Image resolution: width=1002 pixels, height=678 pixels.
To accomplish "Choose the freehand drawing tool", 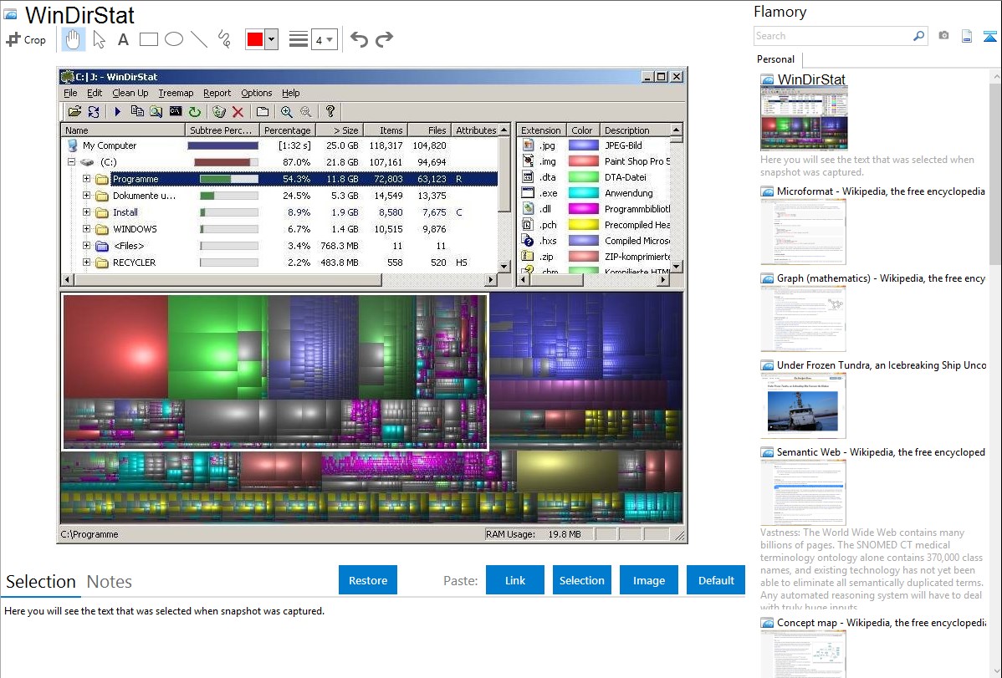I will pyautogui.click(x=223, y=39).
